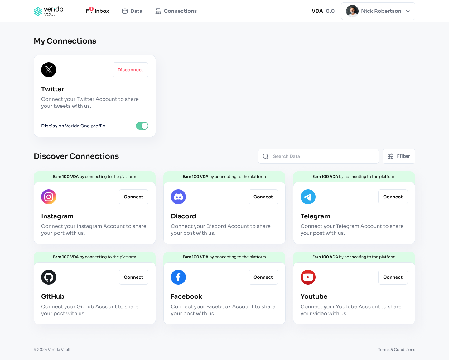Click Earn 100 VDA banner above GitHub

pos(95,257)
